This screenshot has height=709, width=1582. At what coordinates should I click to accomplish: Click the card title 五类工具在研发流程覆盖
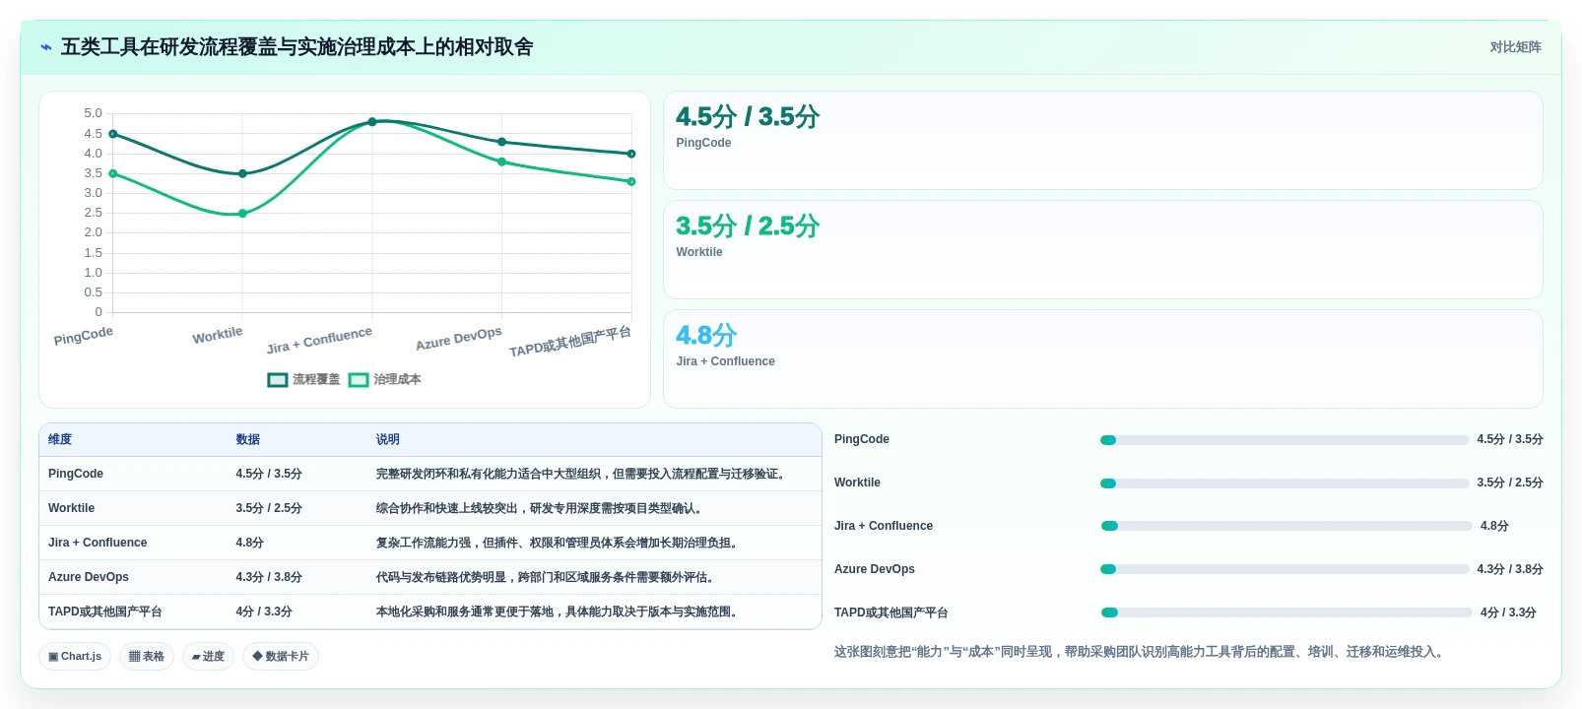297,47
